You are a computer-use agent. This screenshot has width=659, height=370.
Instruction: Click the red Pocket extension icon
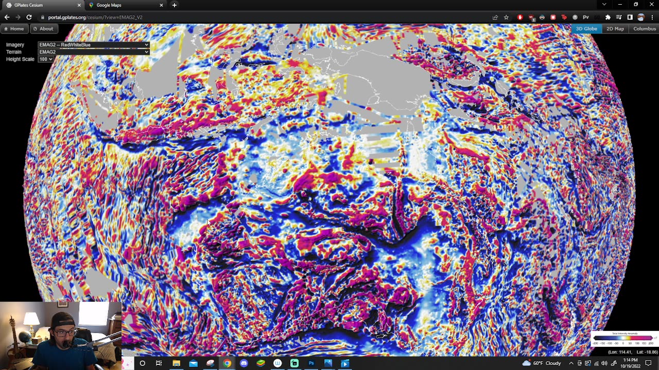(x=553, y=17)
